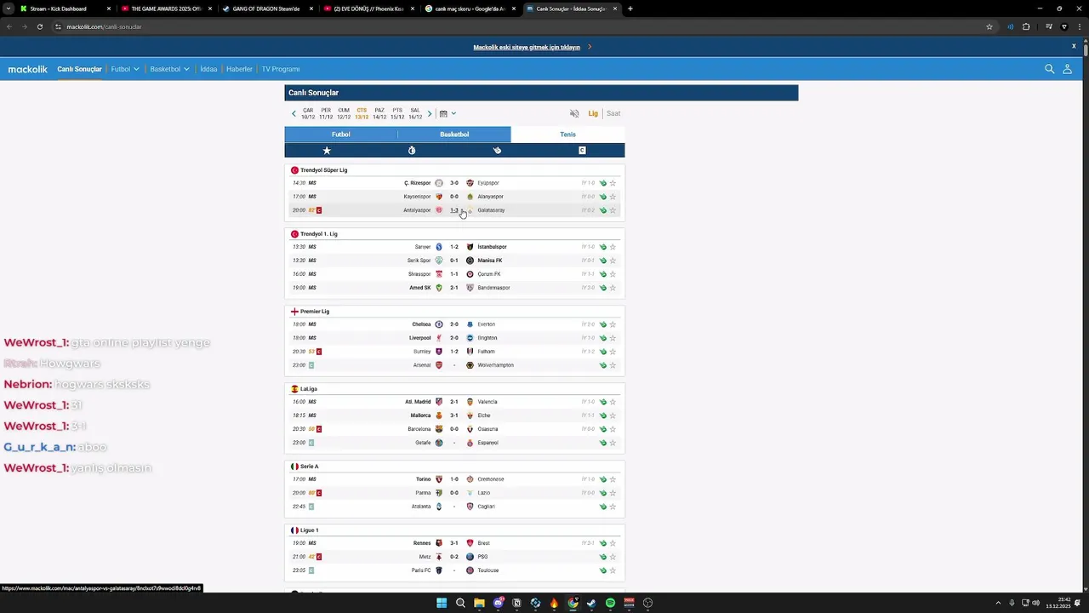Go to the next date range arrow
Screen dimensions: 1089x613
pyautogui.click(x=430, y=113)
